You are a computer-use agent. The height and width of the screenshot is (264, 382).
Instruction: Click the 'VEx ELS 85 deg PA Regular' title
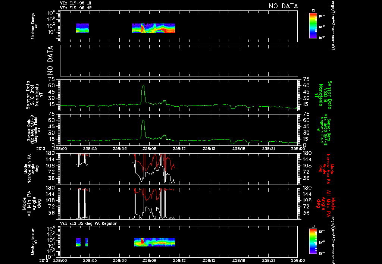point(88,223)
